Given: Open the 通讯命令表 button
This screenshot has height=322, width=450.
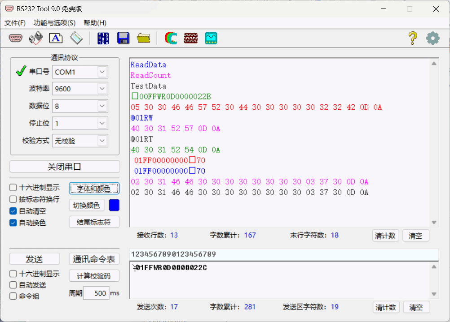Looking at the screenshot, I should point(94,259).
